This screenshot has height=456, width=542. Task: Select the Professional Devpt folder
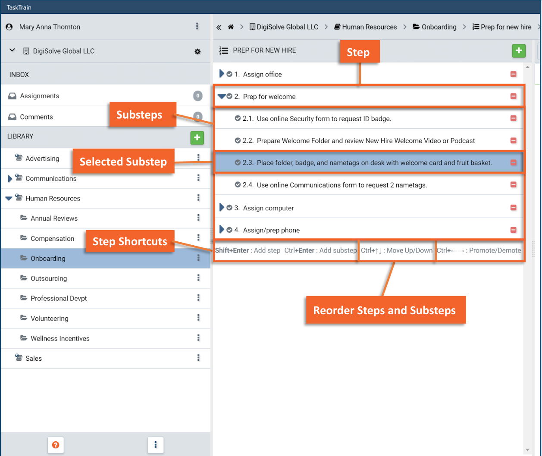click(105, 298)
